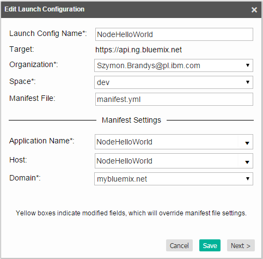Open the Space dropdown showing dev
This screenshot has width=263, height=259.
point(174,82)
